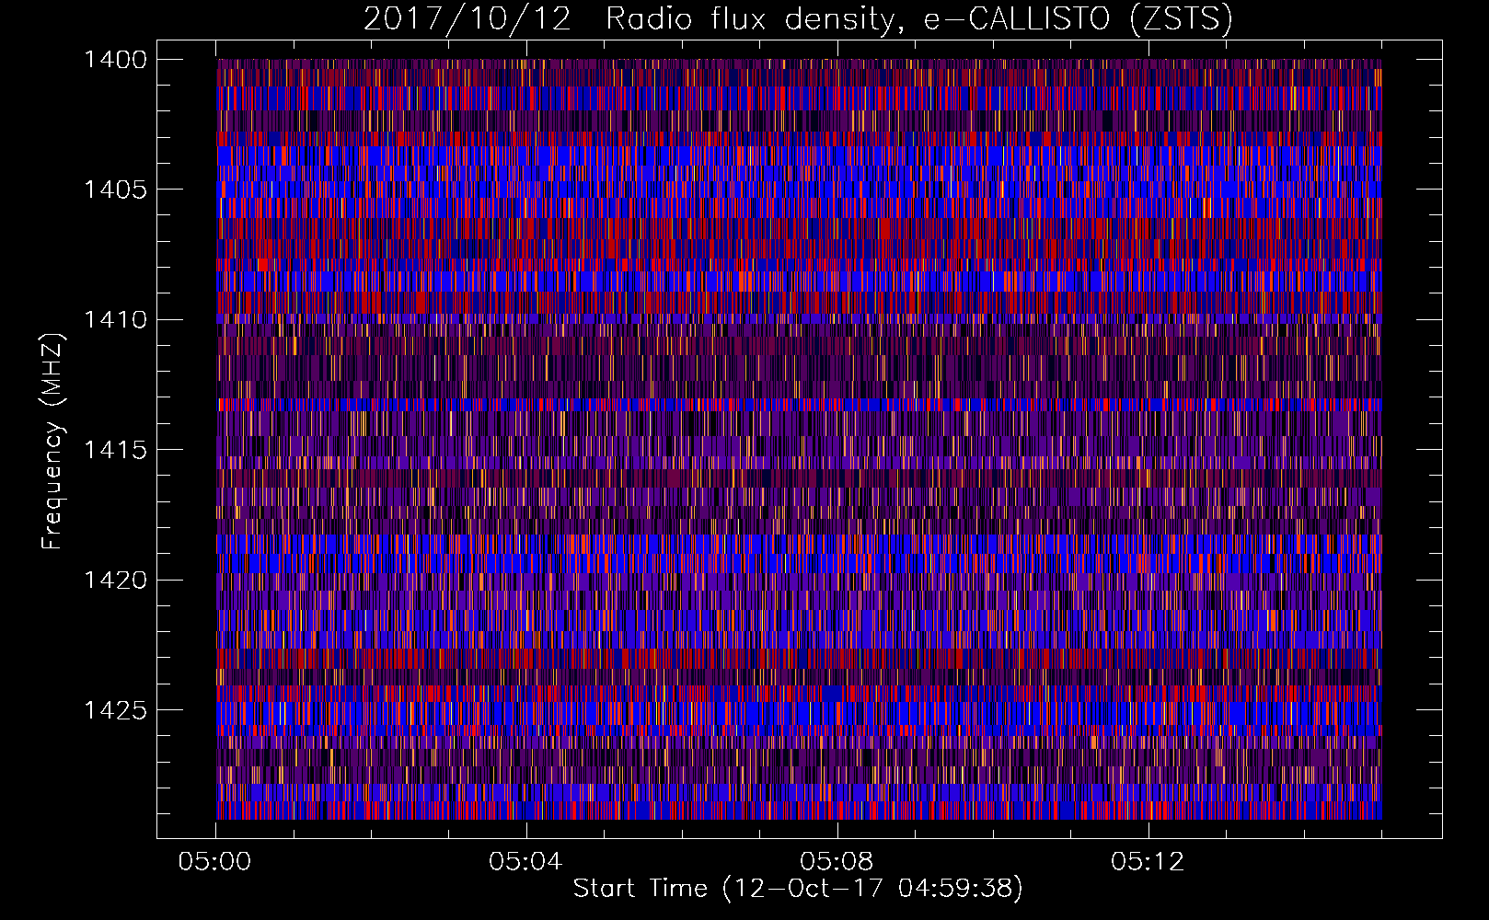Click the 05:00 time axis label
The width and height of the screenshot is (1489, 920).
[x=215, y=862]
